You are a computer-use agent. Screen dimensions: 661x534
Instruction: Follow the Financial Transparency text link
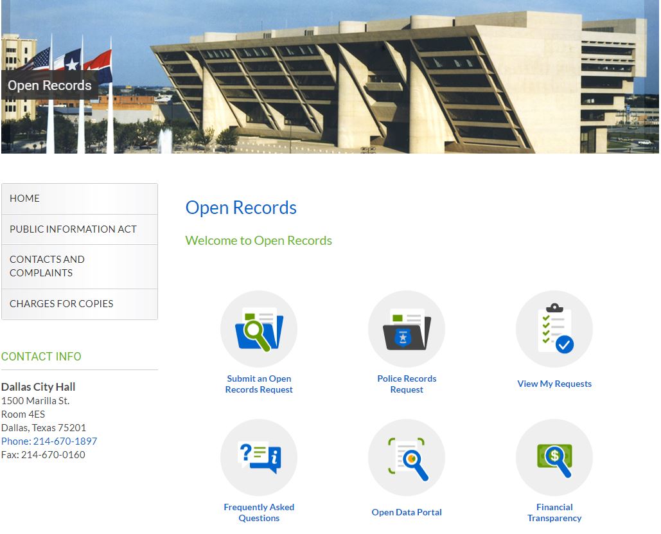click(x=554, y=513)
